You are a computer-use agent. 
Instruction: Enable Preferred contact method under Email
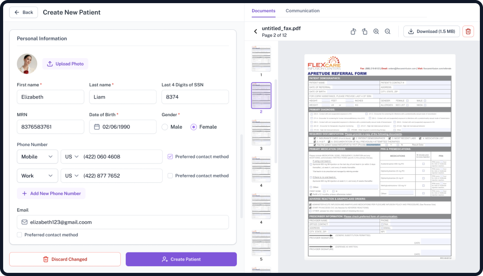click(20, 235)
